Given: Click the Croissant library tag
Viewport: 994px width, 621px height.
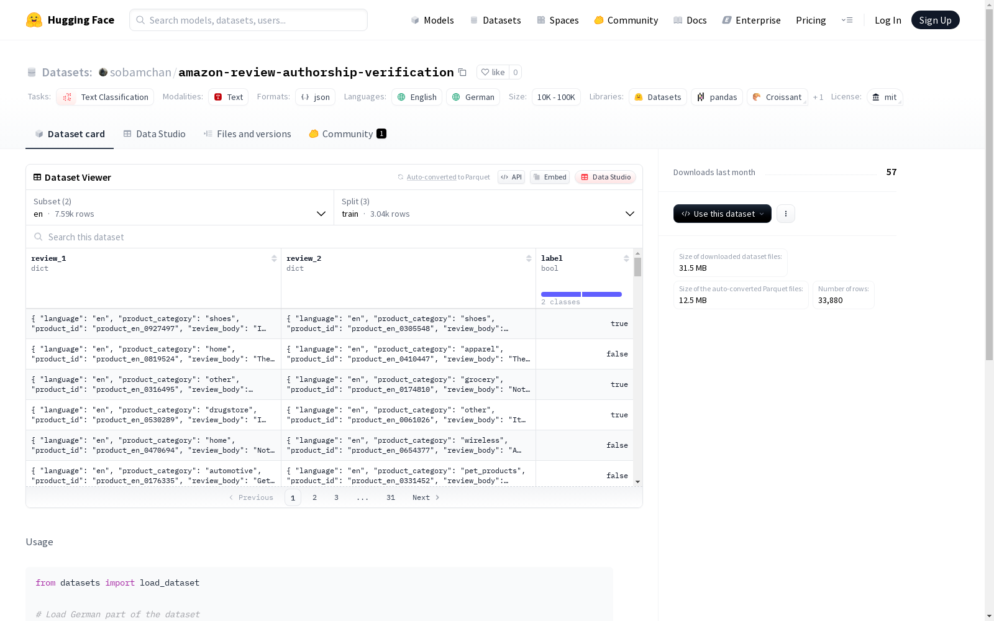Looking at the screenshot, I should click(777, 97).
